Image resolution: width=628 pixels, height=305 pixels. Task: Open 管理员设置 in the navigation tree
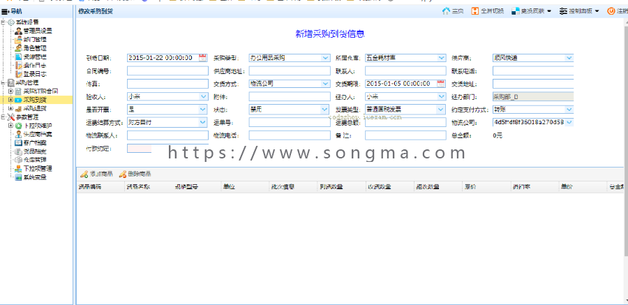[38, 31]
